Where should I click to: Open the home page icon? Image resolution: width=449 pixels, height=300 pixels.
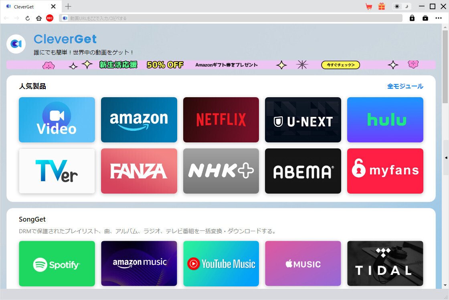(38, 18)
